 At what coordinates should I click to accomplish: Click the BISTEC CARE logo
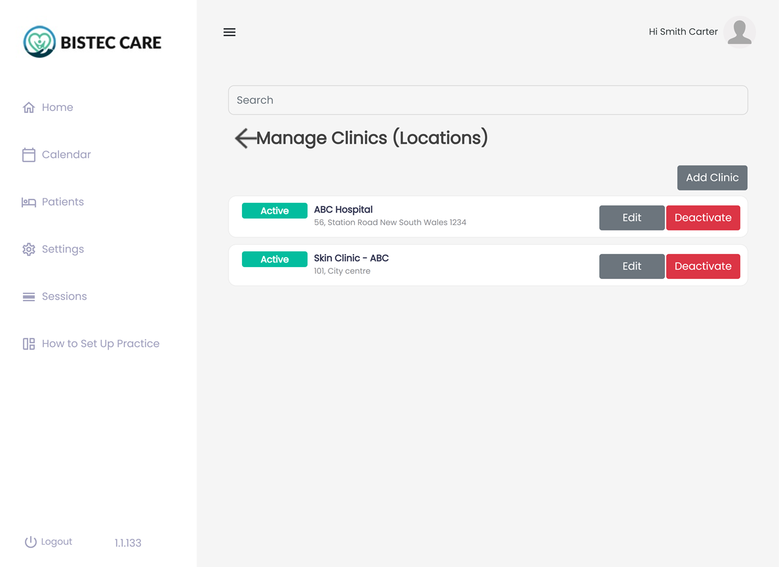click(92, 41)
